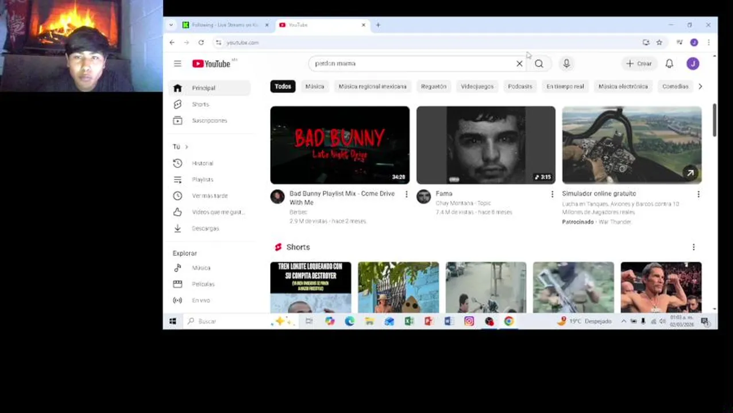Click the Shorts icon in sidebar
733x413 pixels.
point(178,104)
